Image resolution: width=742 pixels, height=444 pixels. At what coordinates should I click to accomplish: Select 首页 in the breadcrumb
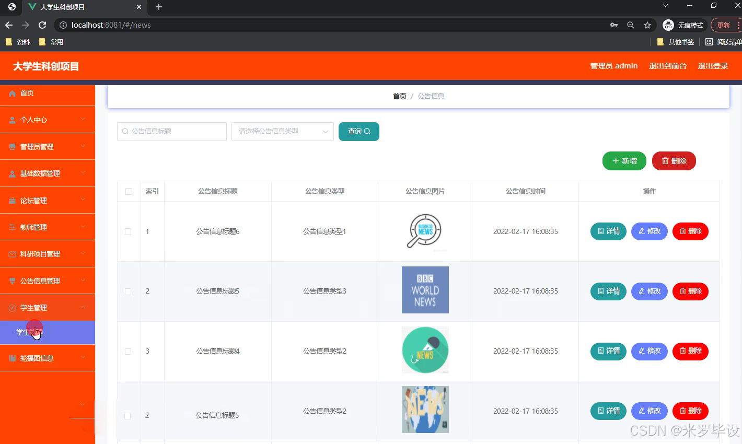tap(399, 96)
